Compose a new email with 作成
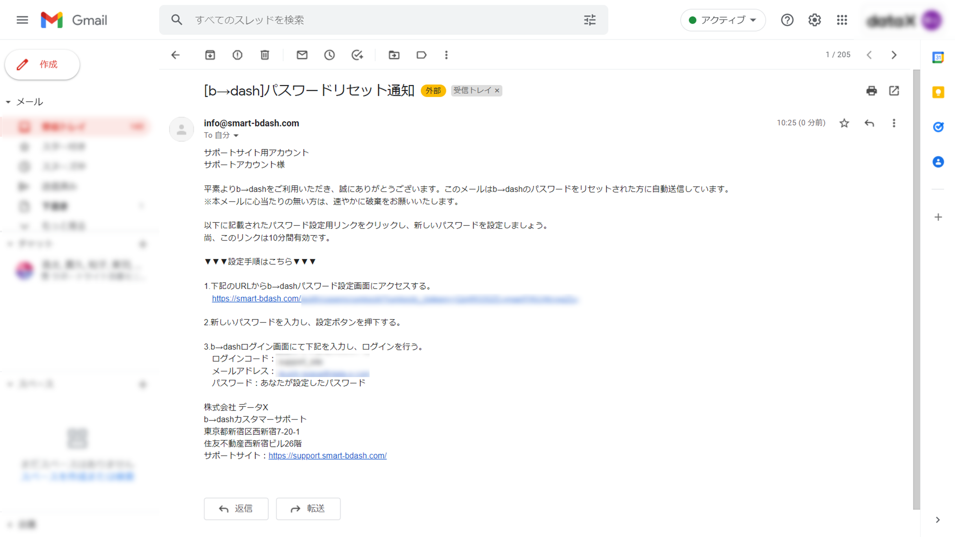This screenshot has width=955, height=537. pos(42,64)
